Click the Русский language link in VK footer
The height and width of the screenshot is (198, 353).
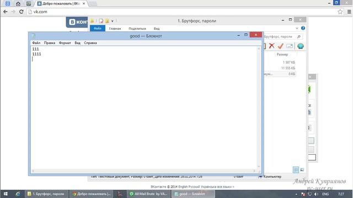194,187
